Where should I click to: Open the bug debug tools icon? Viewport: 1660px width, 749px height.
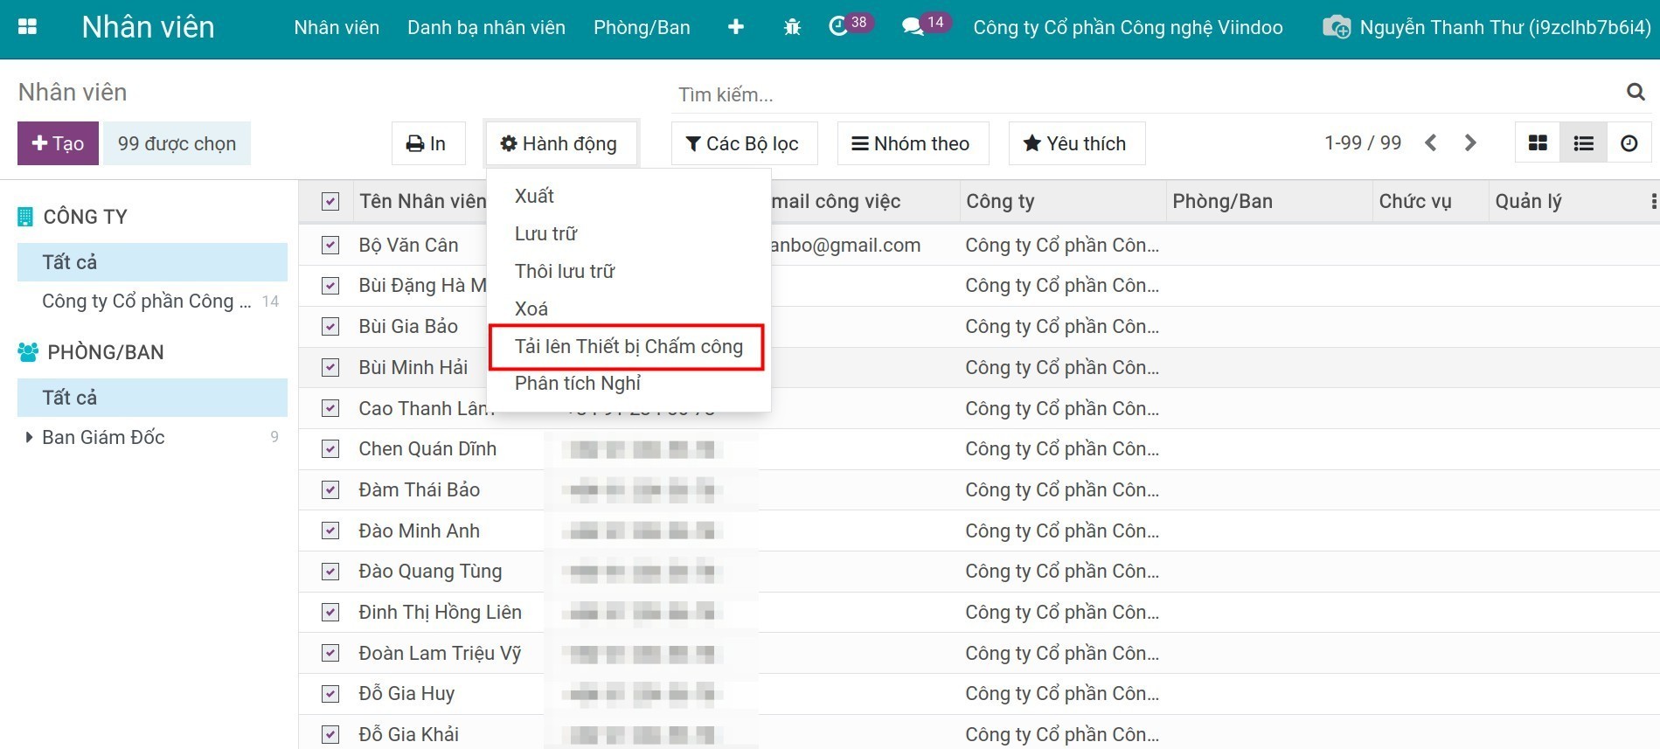point(792,27)
